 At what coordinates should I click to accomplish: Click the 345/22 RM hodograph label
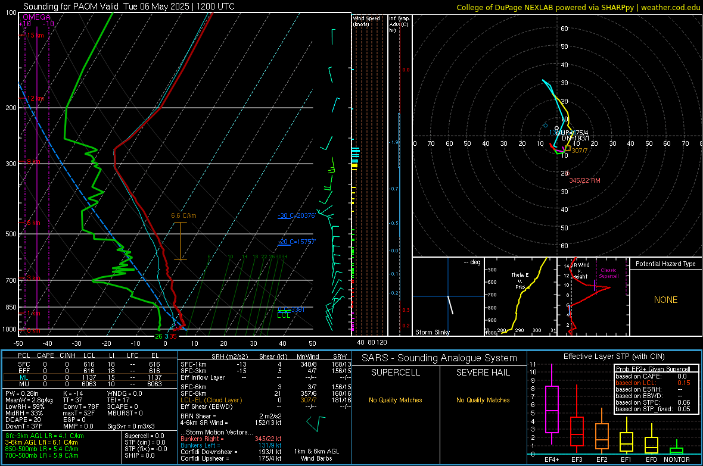coord(584,180)
